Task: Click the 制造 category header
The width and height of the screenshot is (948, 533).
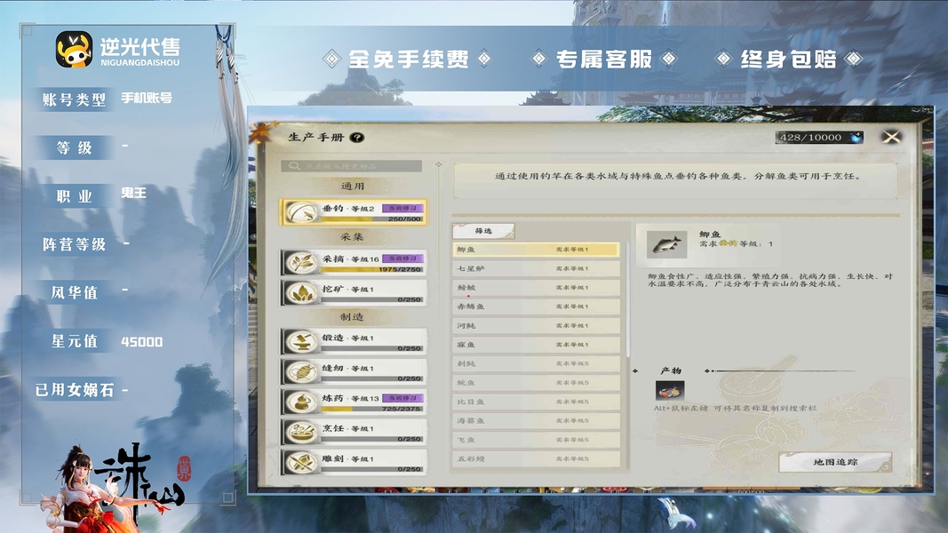Action: [352, 316]
